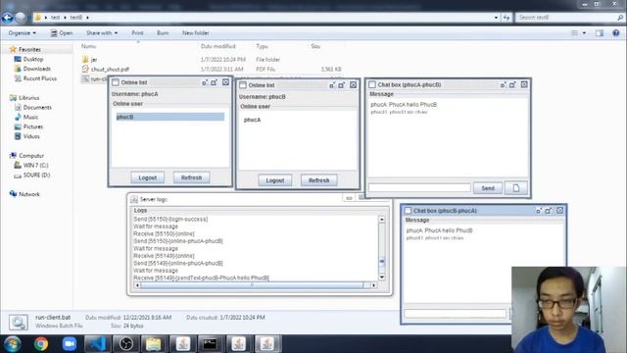
Task: Click the Chat box (phucB-phucA) window icon
Action: pos(408,211)
